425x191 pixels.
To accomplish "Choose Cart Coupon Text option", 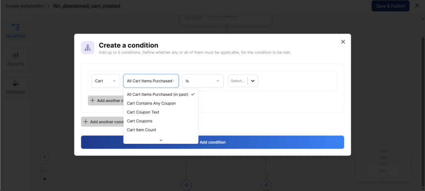I will (x=143, y=112).
